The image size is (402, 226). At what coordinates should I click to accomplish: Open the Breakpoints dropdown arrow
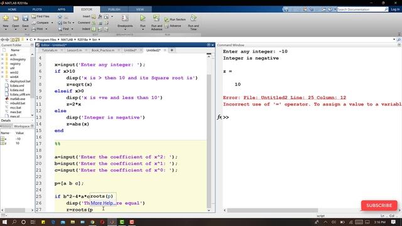(125, 30)
